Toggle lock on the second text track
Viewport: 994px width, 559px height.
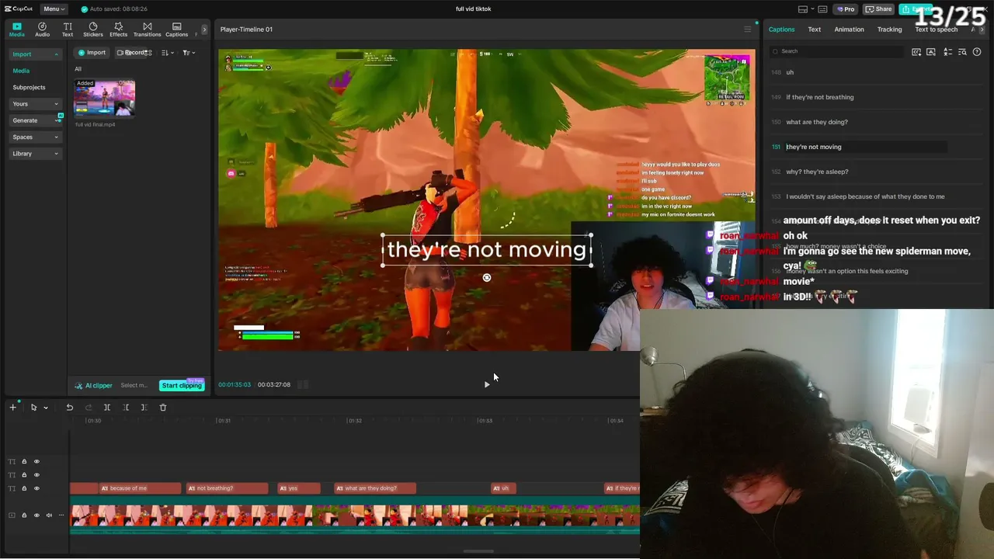(x=24, y=474)
